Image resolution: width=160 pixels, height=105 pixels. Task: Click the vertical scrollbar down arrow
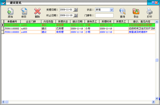(157, 98)
